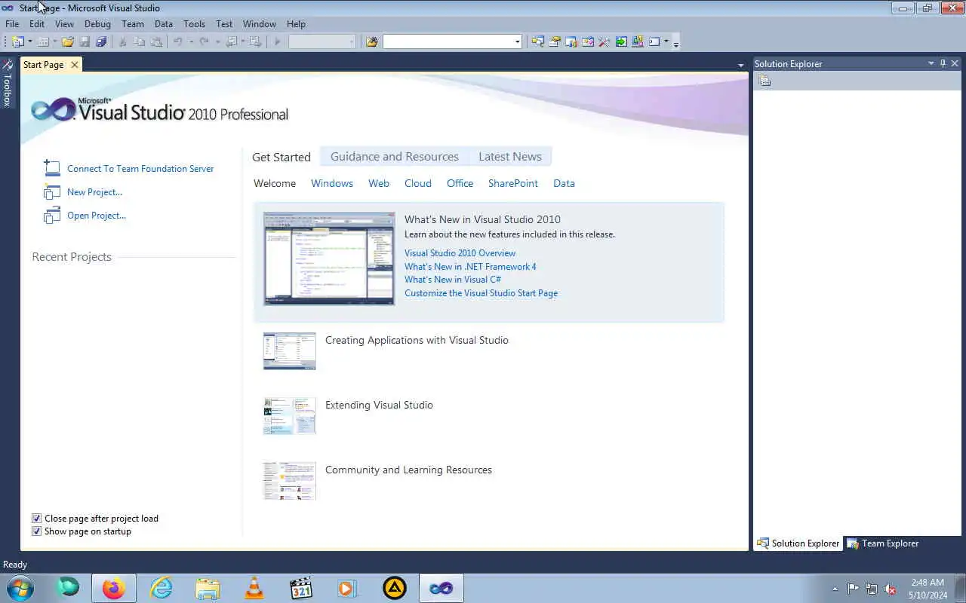The height and width of the screenshot is (603, 966).
Task: Open the Tools menu
Action: tap(194, 23)
